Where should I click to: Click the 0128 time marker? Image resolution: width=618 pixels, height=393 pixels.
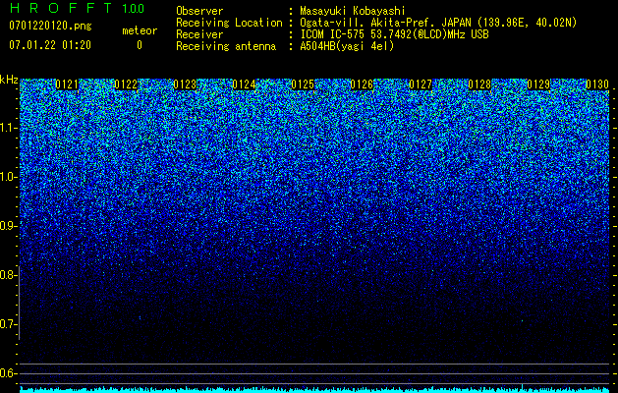[x=479, y=84]
